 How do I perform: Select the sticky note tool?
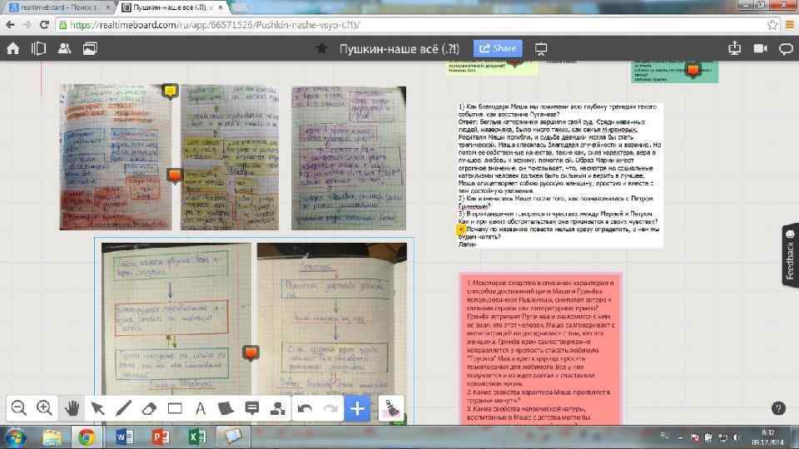coord(226,408)
